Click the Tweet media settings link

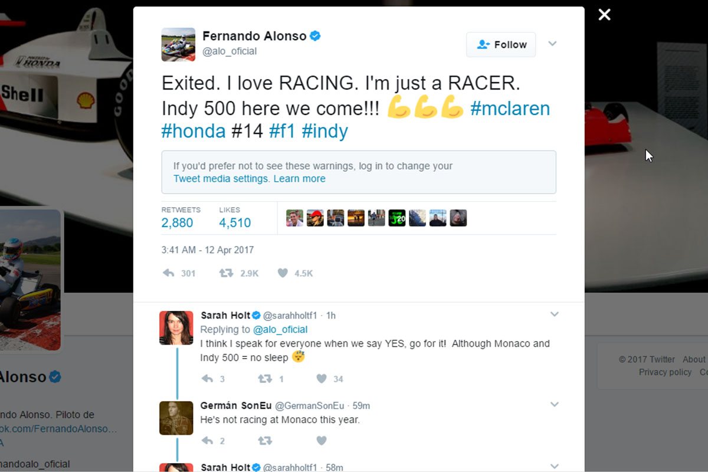[x=221, y=179]
